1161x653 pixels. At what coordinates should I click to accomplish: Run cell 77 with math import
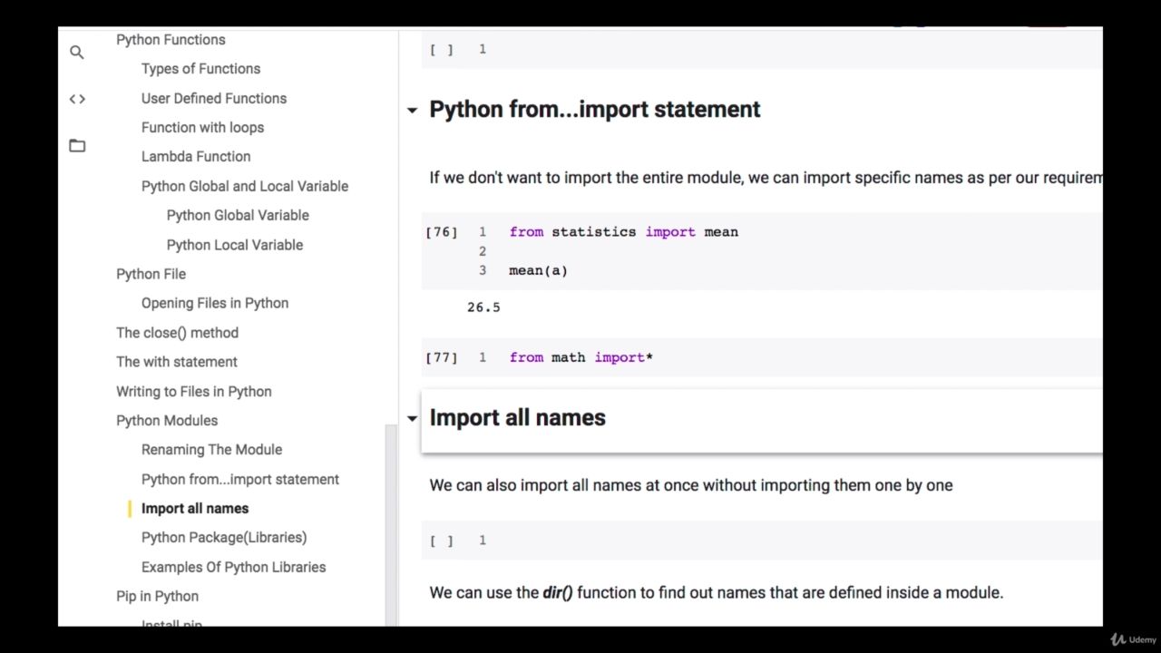[441, 357]
